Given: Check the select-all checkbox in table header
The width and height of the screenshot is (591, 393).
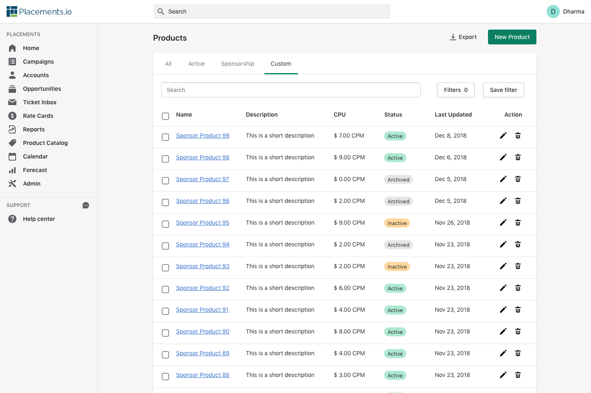Looking at the screenshot, I should point(165,116).
